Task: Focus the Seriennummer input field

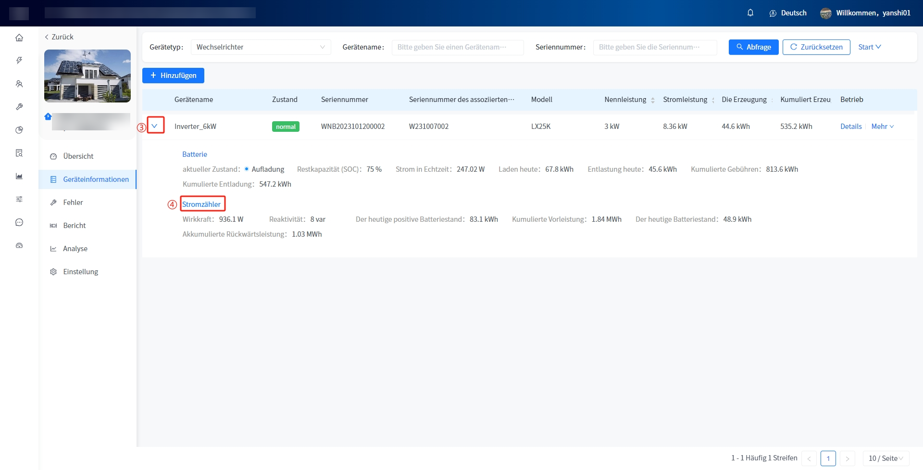Action: pyautogui.click(x=654, y=47)
